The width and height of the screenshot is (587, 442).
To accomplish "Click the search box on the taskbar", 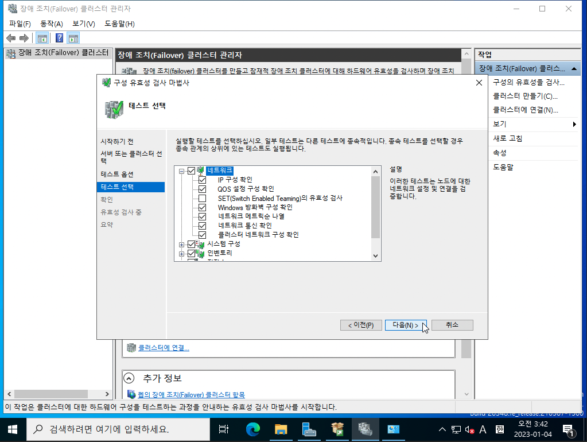I will (118, 429).
